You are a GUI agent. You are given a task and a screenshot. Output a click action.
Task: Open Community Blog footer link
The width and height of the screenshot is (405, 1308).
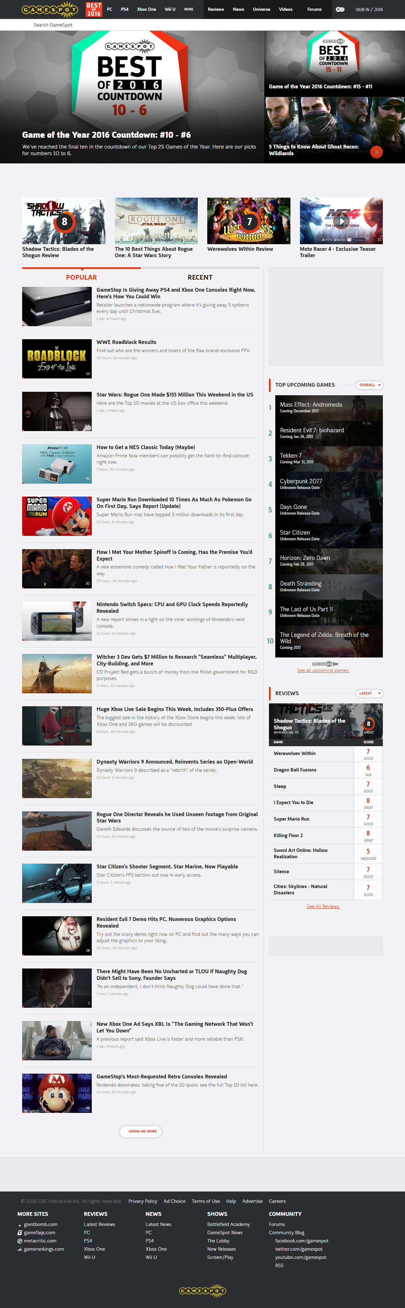[286, 1232]
